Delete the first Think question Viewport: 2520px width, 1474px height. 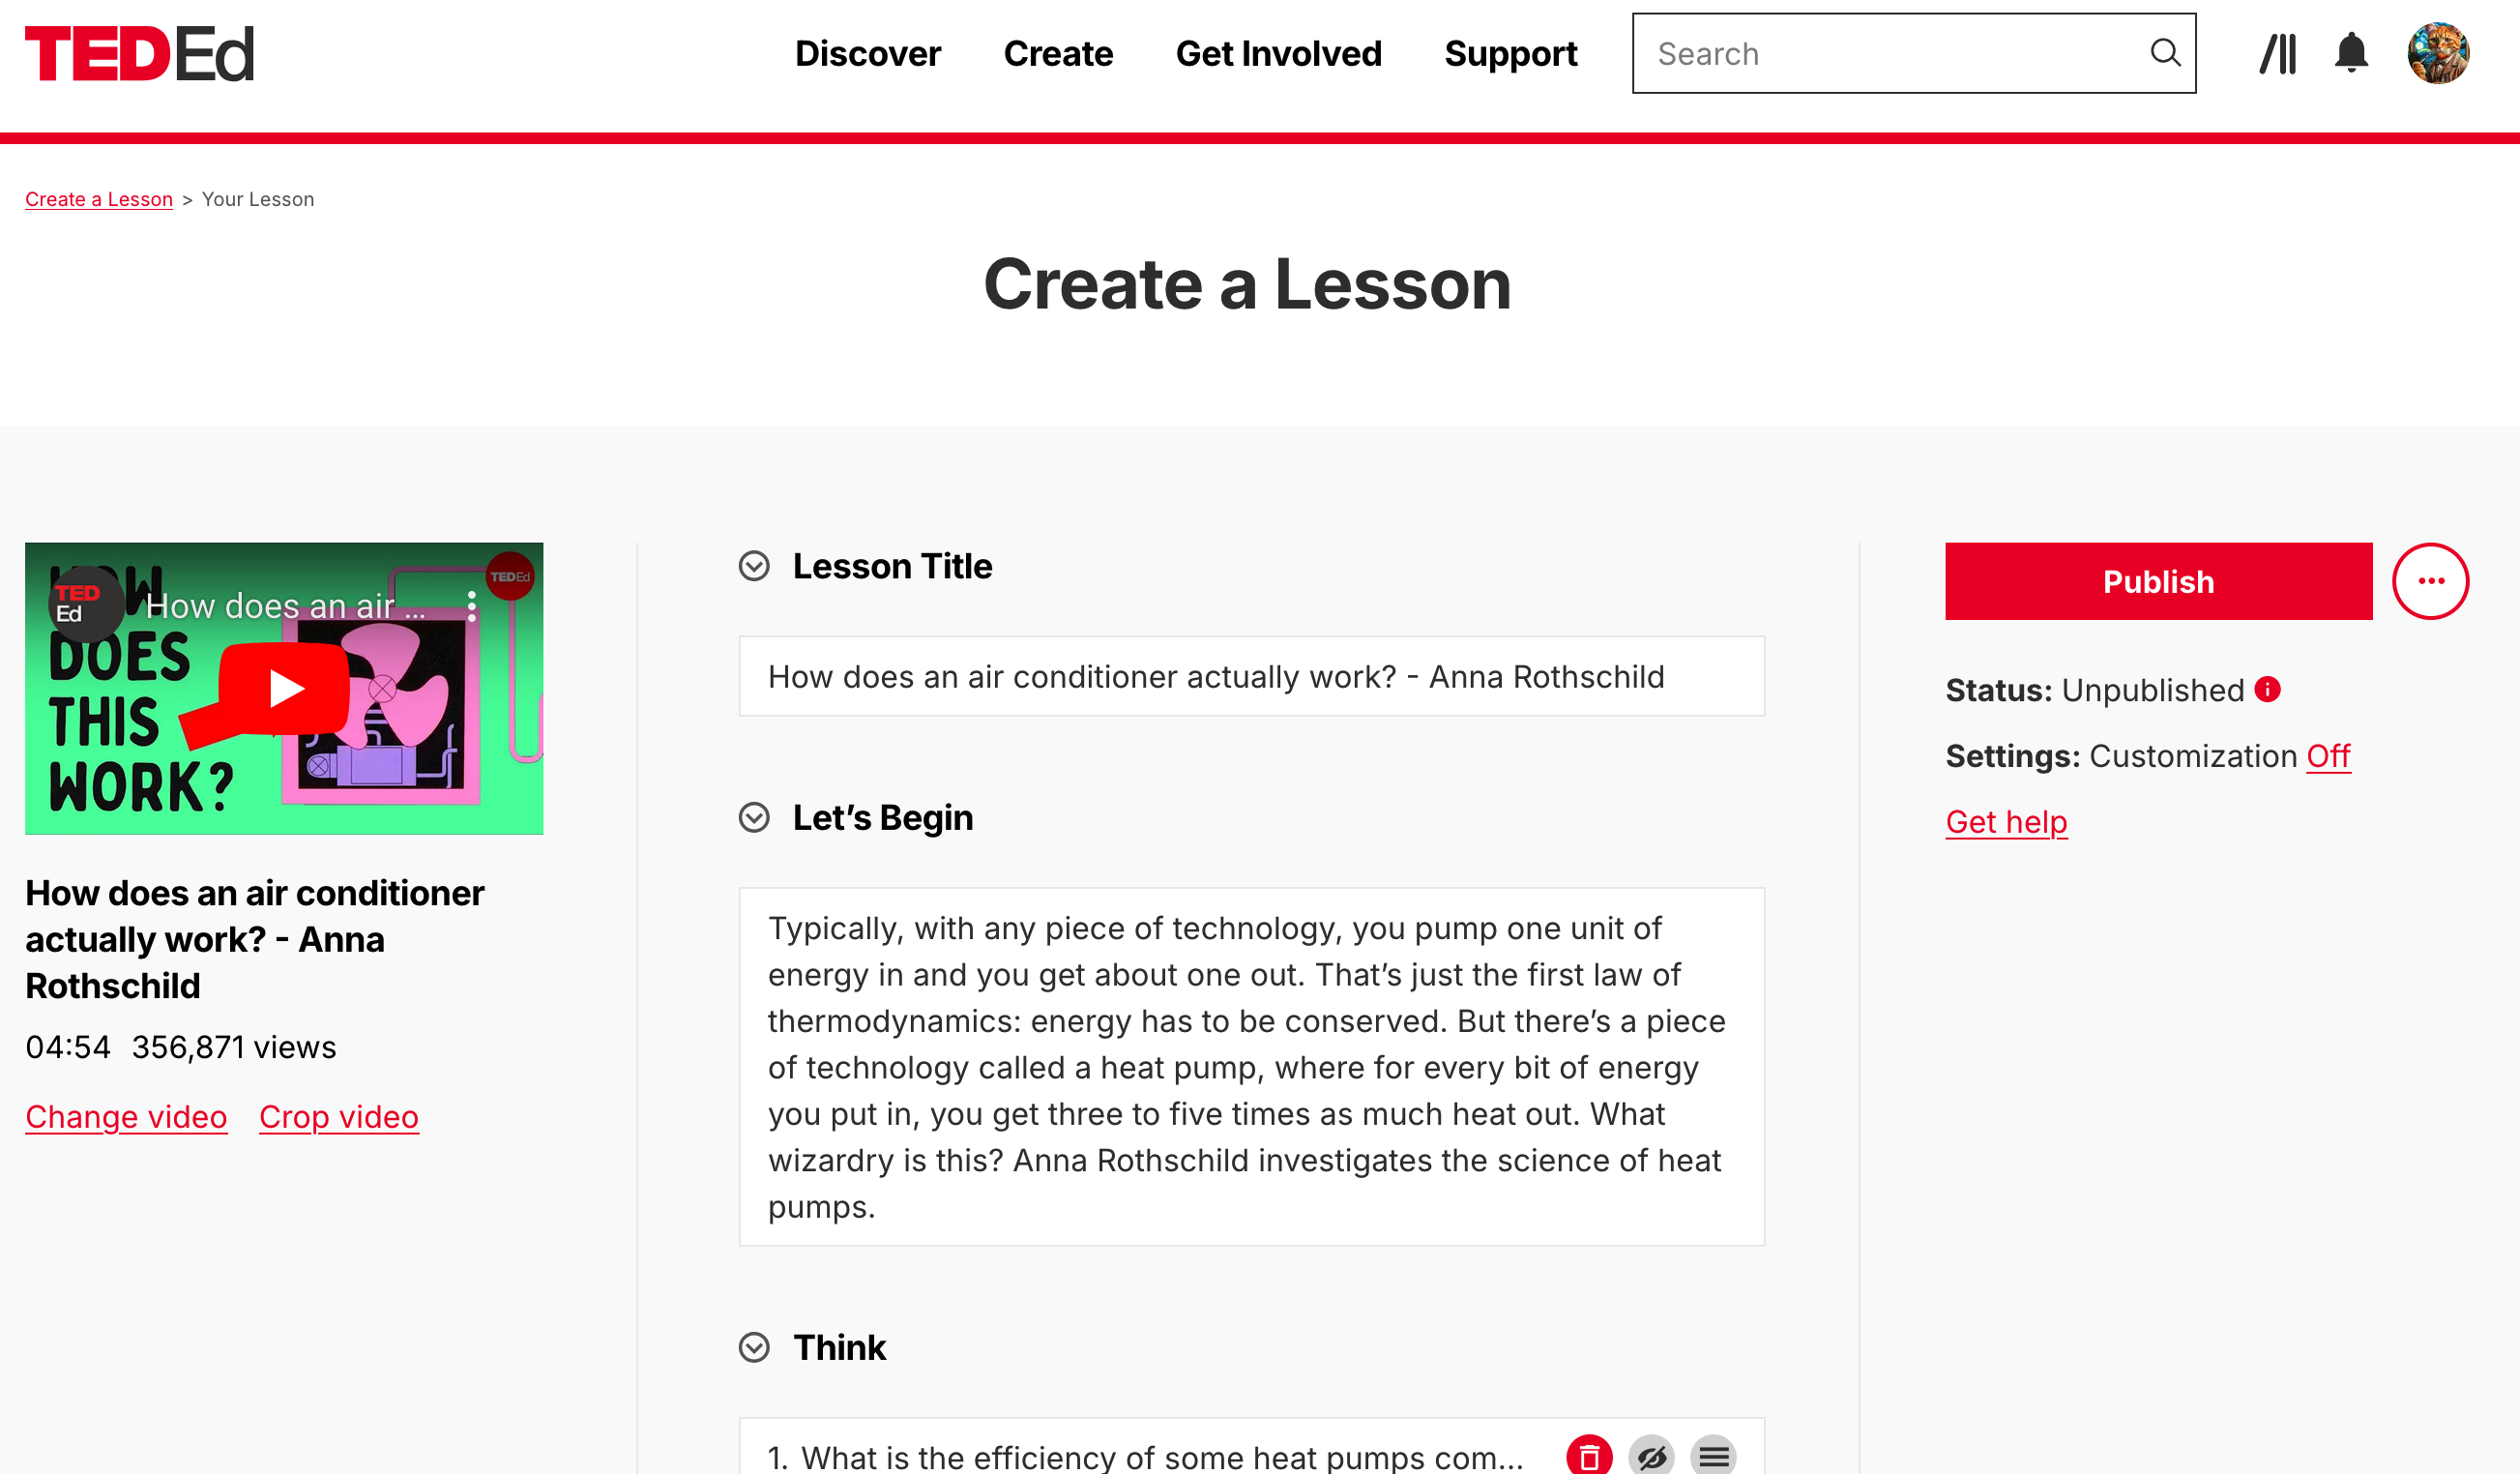[x=1588, y=1456]
